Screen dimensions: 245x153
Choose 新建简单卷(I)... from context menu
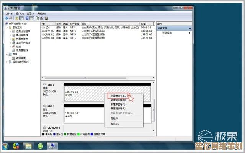point(118,96)
